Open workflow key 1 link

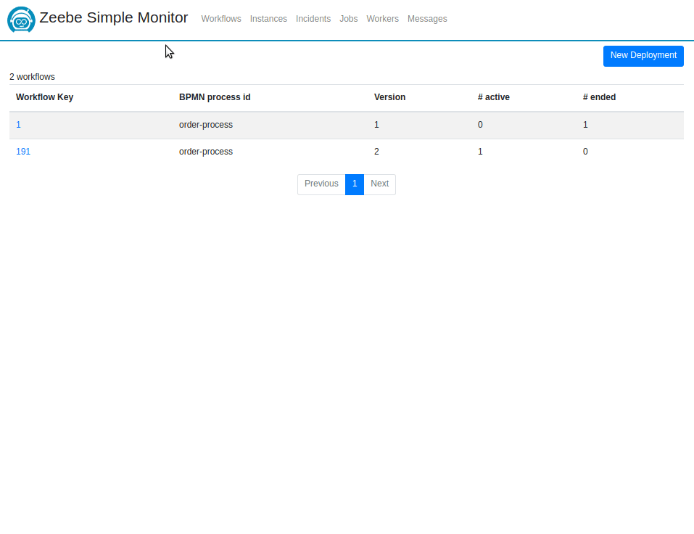tap(18, 125)
